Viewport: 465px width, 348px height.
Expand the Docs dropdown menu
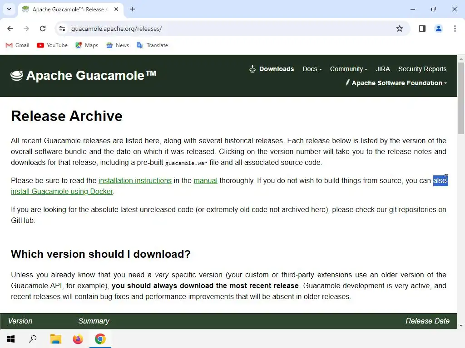pyautogui.click(x=312, y=69)
